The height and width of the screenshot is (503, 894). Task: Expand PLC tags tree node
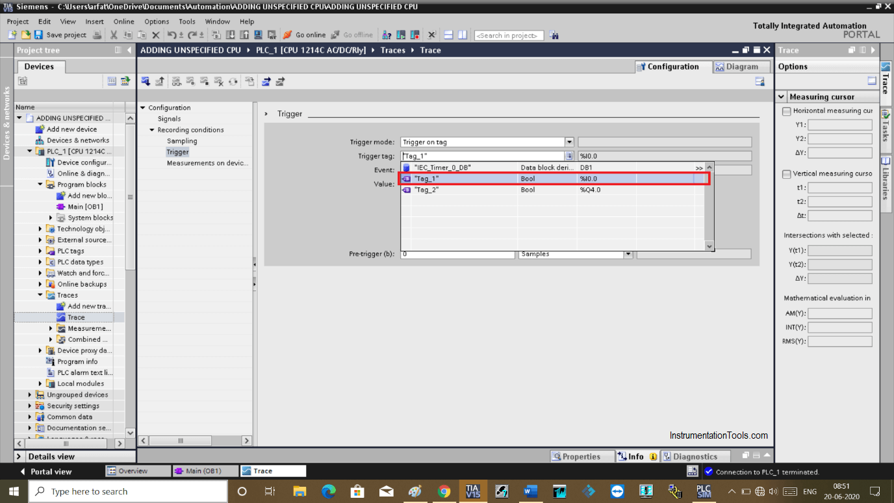tap(40, 251)
